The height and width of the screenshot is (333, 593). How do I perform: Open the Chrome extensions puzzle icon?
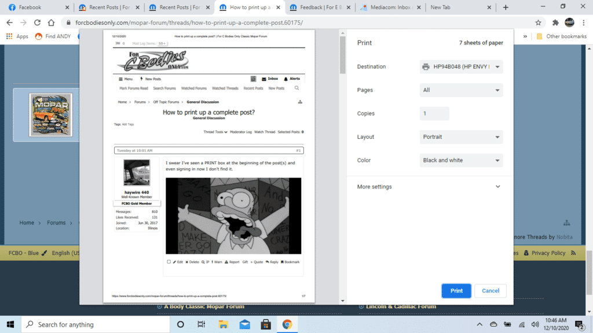pos(555,23)
